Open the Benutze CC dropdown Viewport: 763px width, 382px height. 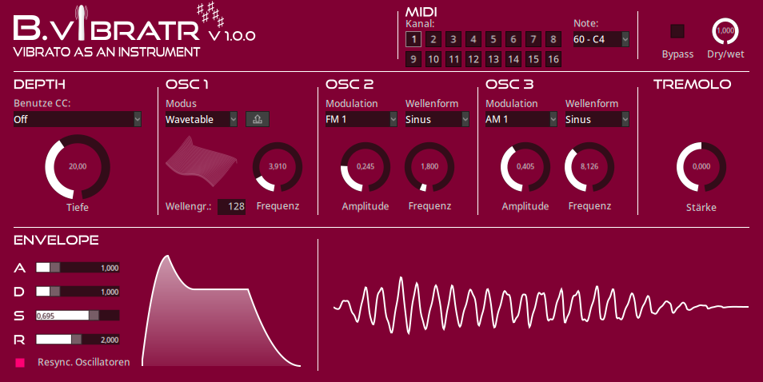(78, 119)
